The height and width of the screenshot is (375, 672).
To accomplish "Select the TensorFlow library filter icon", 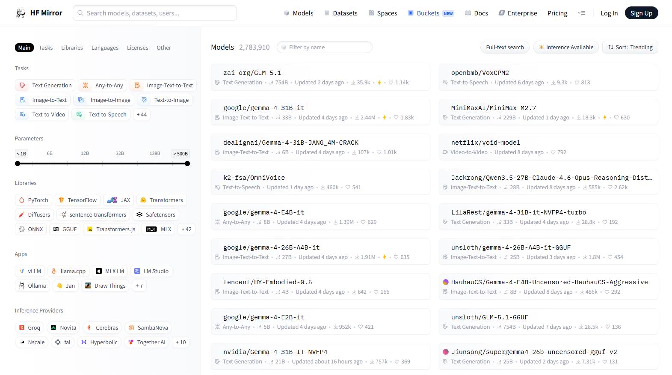I will 61,200.
